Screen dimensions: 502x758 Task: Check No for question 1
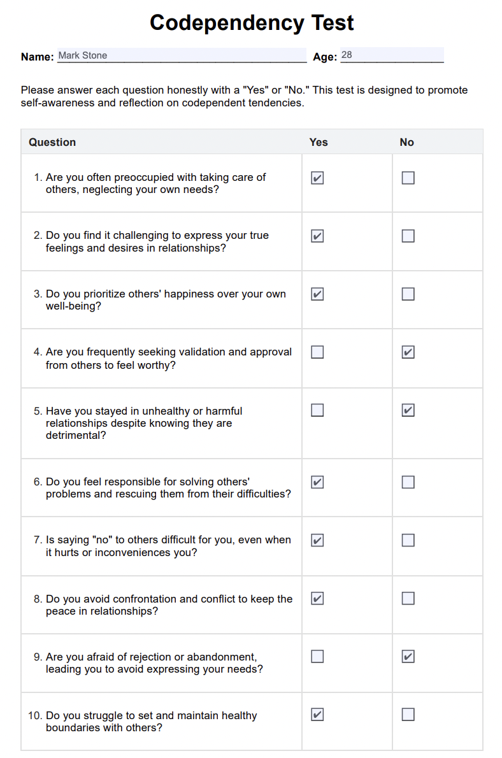[408, 178]
